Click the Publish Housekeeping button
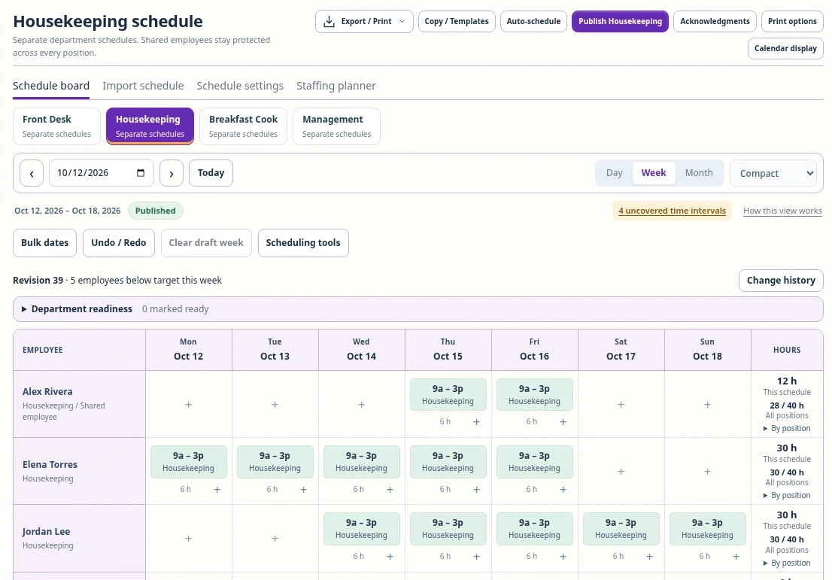This screenshot has width=832, height=580. pyautogui.click(x=621, y=22)
